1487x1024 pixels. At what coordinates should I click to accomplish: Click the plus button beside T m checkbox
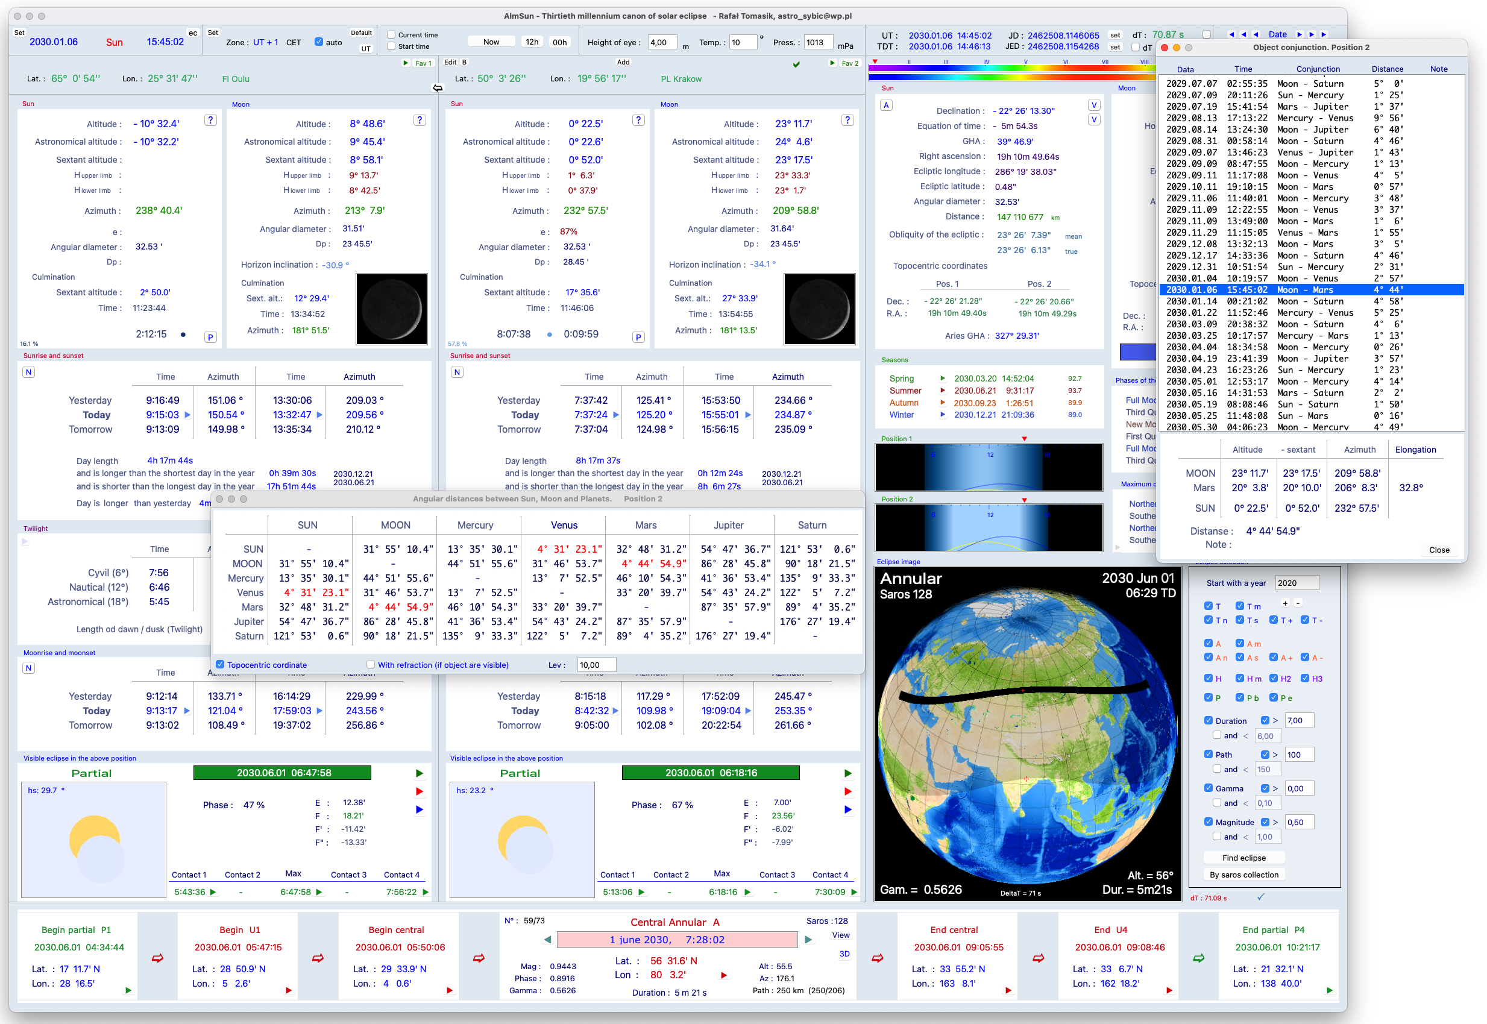coord(1285,603)
